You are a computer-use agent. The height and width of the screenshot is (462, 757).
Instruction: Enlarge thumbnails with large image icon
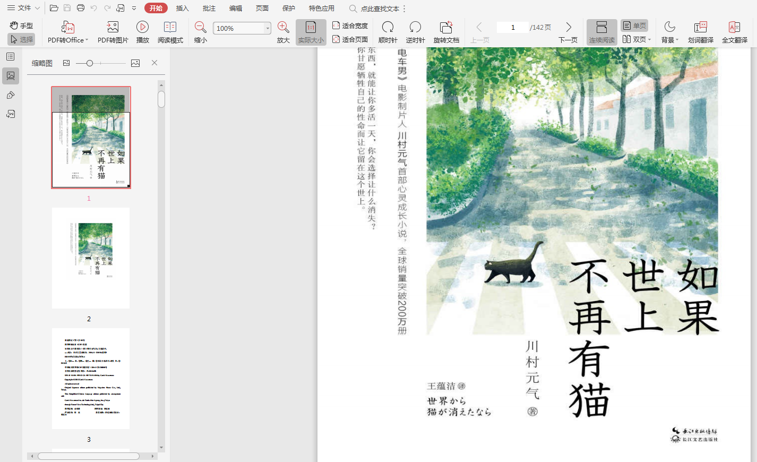[135, 63]
